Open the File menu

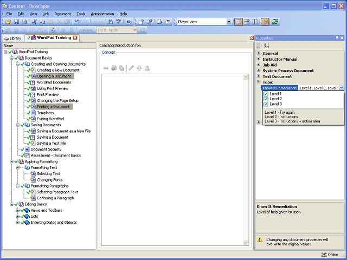coord(9,14)
